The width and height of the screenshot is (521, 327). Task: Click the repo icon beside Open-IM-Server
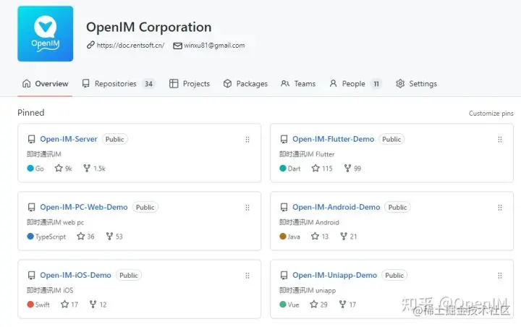click(32, 139)
